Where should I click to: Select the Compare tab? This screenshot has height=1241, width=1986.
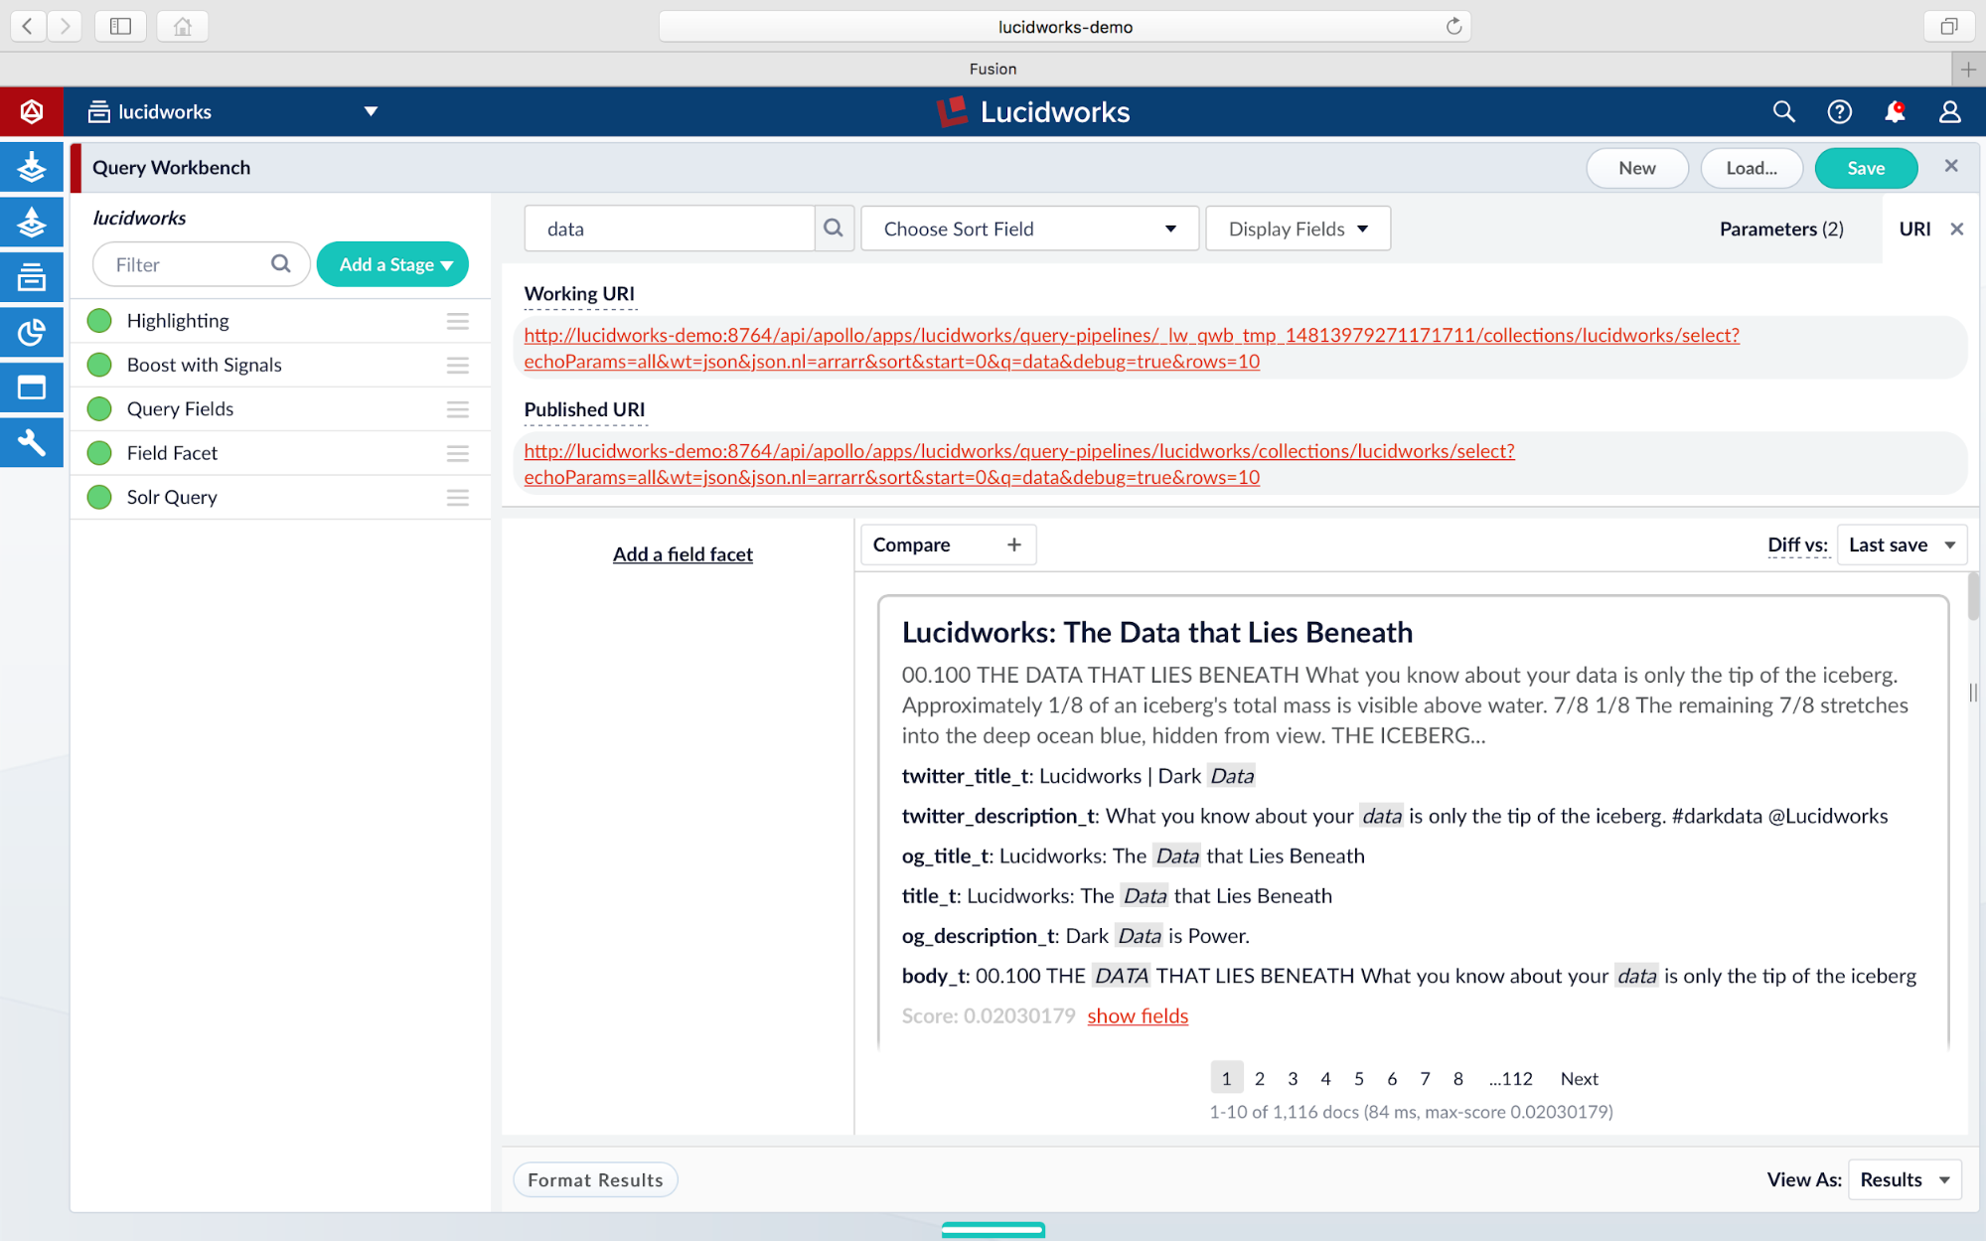point(948,544)
